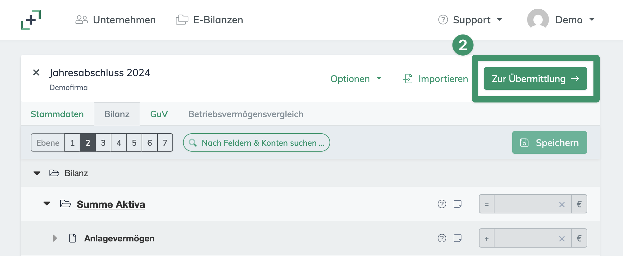
Task: Click the Importieren import icon
Action: [408, 79]
